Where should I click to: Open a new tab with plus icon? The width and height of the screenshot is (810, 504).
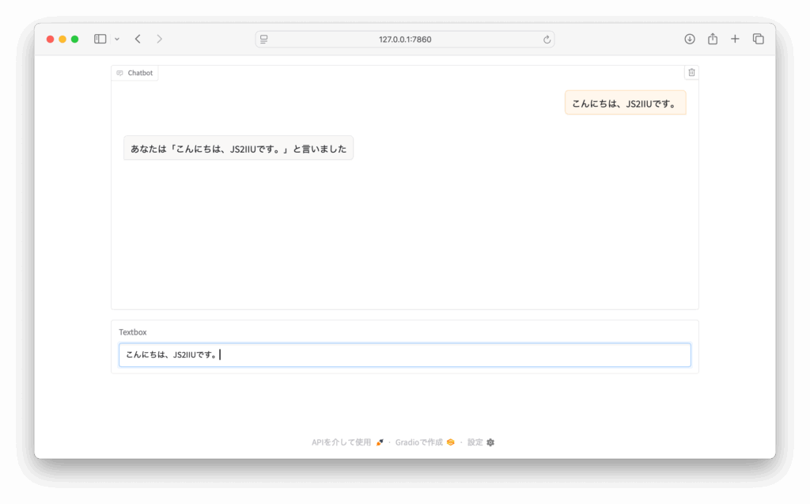coord(735,39)
